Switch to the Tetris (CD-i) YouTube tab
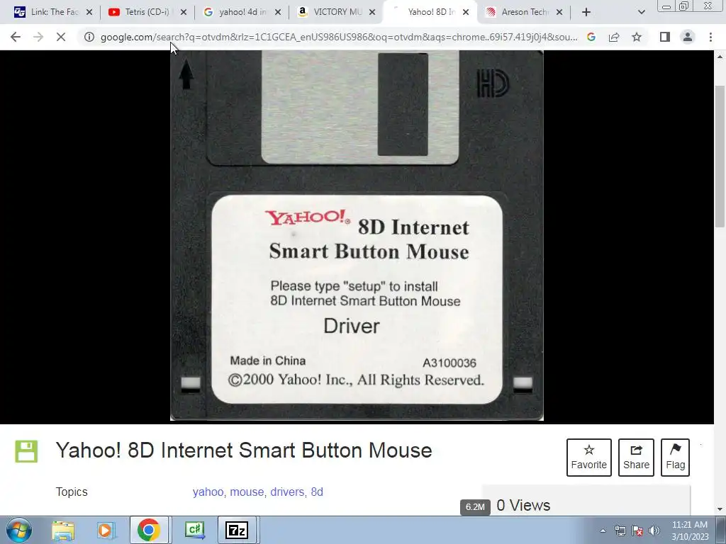The width and height of the screenshot is (726, 544). coord(147,12)
